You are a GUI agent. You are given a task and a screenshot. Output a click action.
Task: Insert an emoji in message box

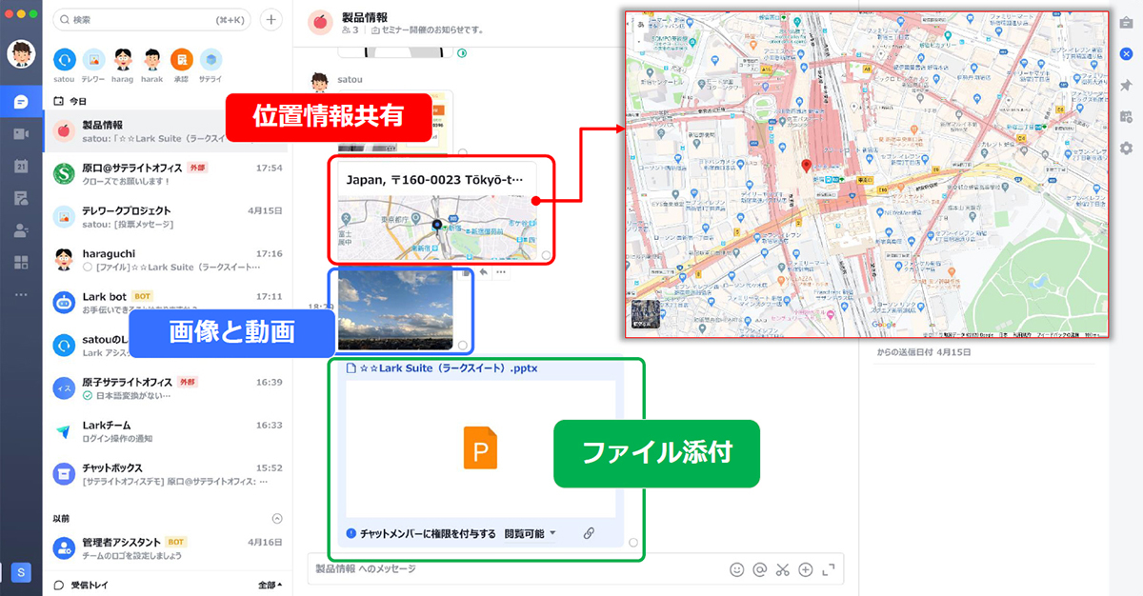[736, 570]
